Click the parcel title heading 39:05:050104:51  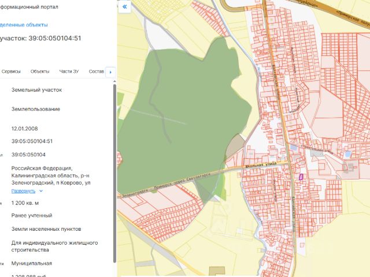coord(40,38)
